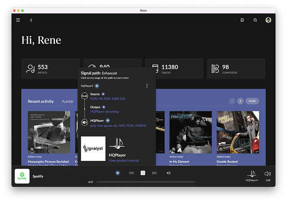Viewport: 287px width, 202px height.
Task: Open the search magnifier
Action: click(255, 20)
